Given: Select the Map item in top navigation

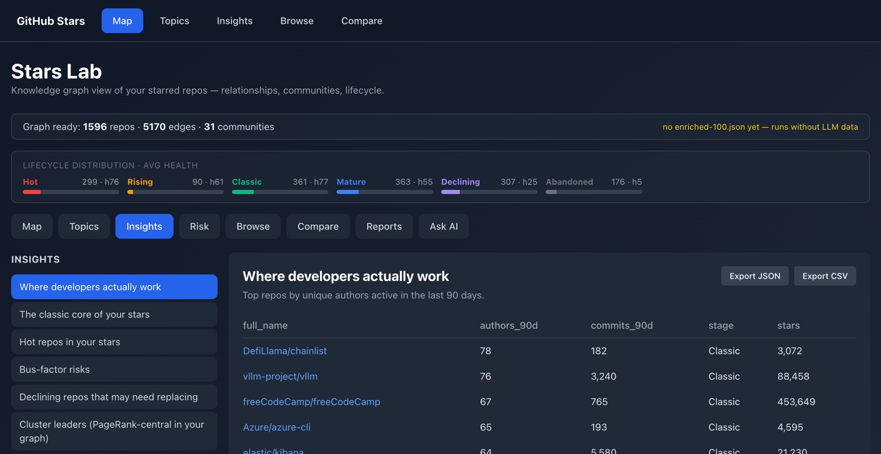Looking at the screenshot, I should [x=122, y=21].
